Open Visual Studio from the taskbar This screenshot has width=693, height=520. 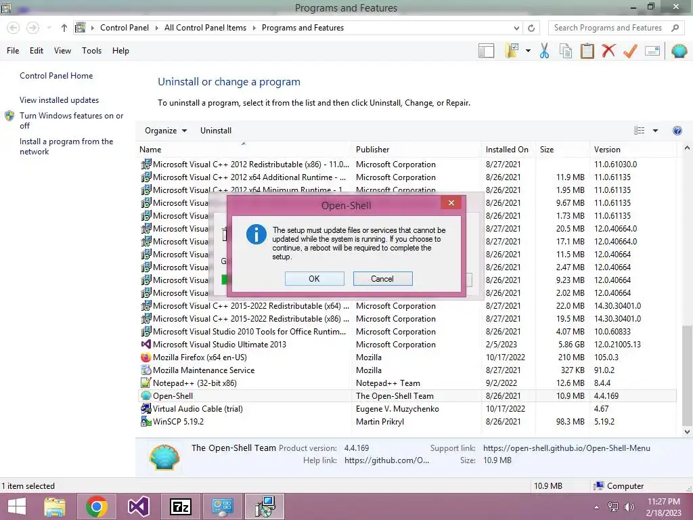point(138,506)
